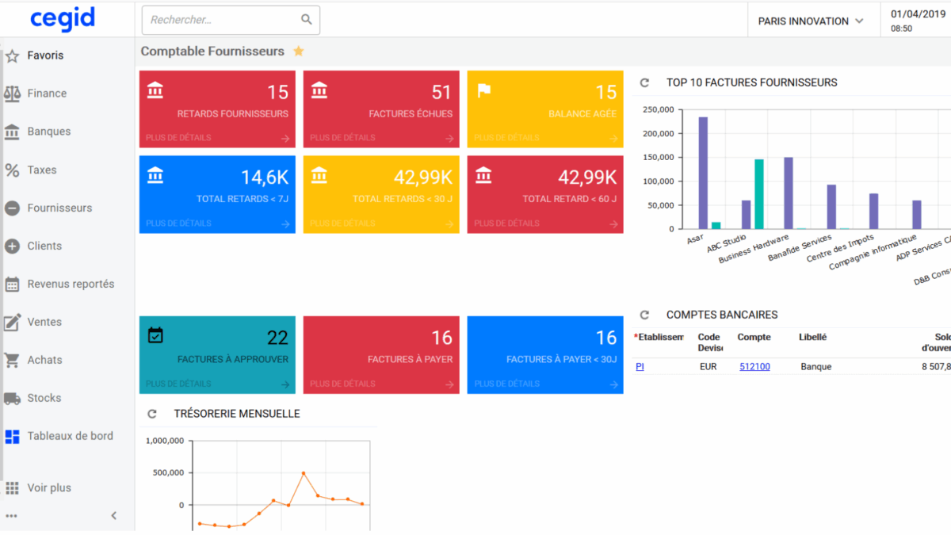Open the PI établissement link
951x535 pixels.
[x=640, y=367]
